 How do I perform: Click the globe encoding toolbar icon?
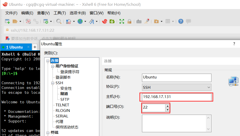(x=80, y=21)
